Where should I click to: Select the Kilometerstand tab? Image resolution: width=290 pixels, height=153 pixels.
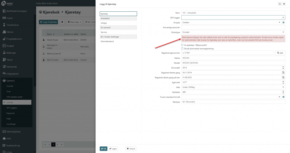click(118, 41)
